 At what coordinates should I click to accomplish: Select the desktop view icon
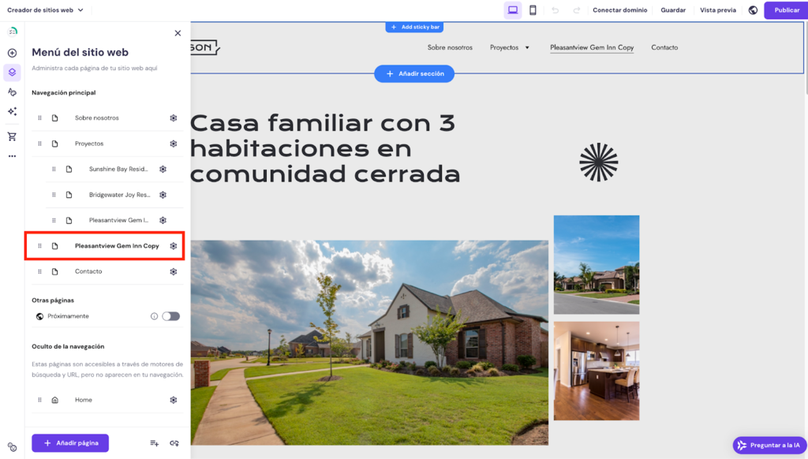tap(514, 10)
